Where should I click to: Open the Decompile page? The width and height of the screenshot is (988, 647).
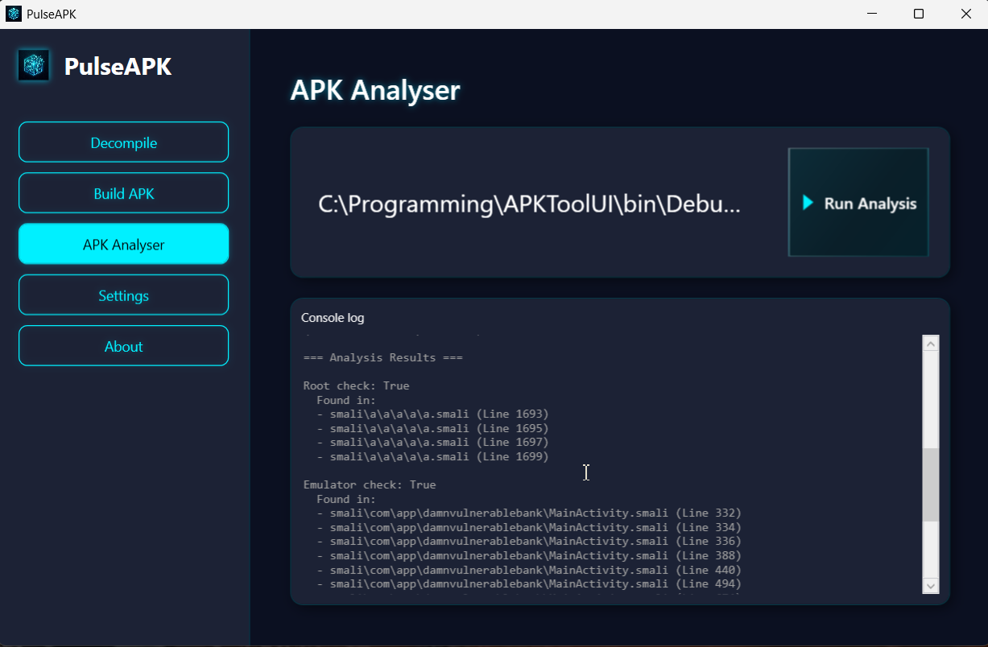pyautogui.click(x=124, y=142)
